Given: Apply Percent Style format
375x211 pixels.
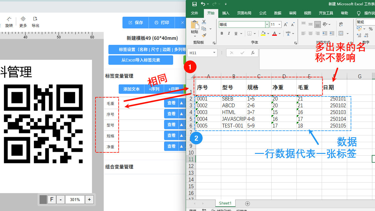Looking at the screenshot, I should click(x=371, y=29).
